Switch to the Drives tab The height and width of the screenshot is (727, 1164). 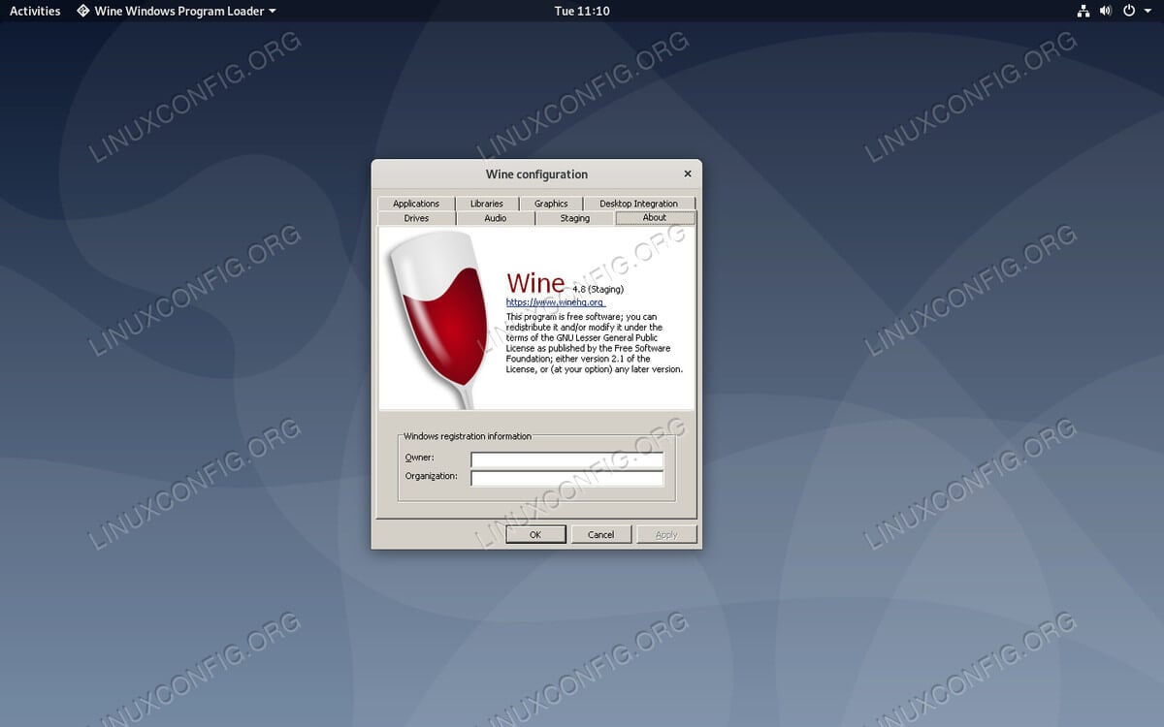point(416,218)
